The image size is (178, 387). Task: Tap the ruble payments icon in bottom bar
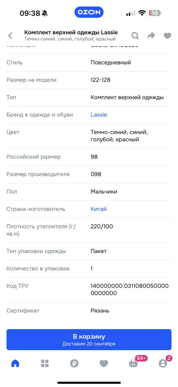[74, 363]
